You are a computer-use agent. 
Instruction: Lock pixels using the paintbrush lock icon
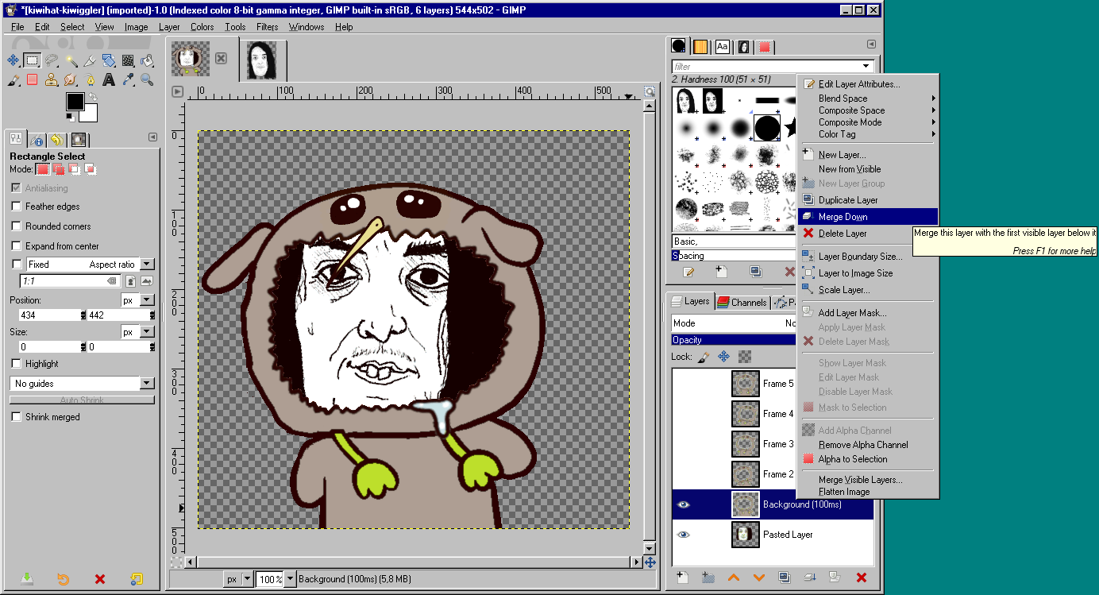704,357
